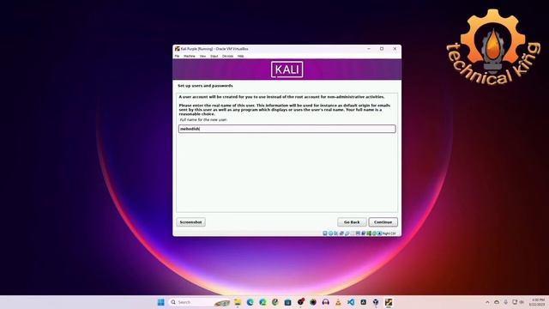
Task: Click the VirtualBox window title bar icon
Action: tap(178, 49)
